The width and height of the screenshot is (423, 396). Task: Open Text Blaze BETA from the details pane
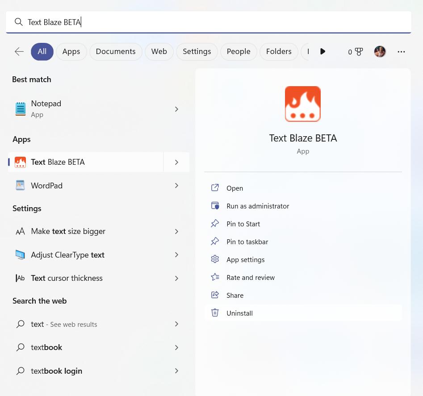coord(303,188)
